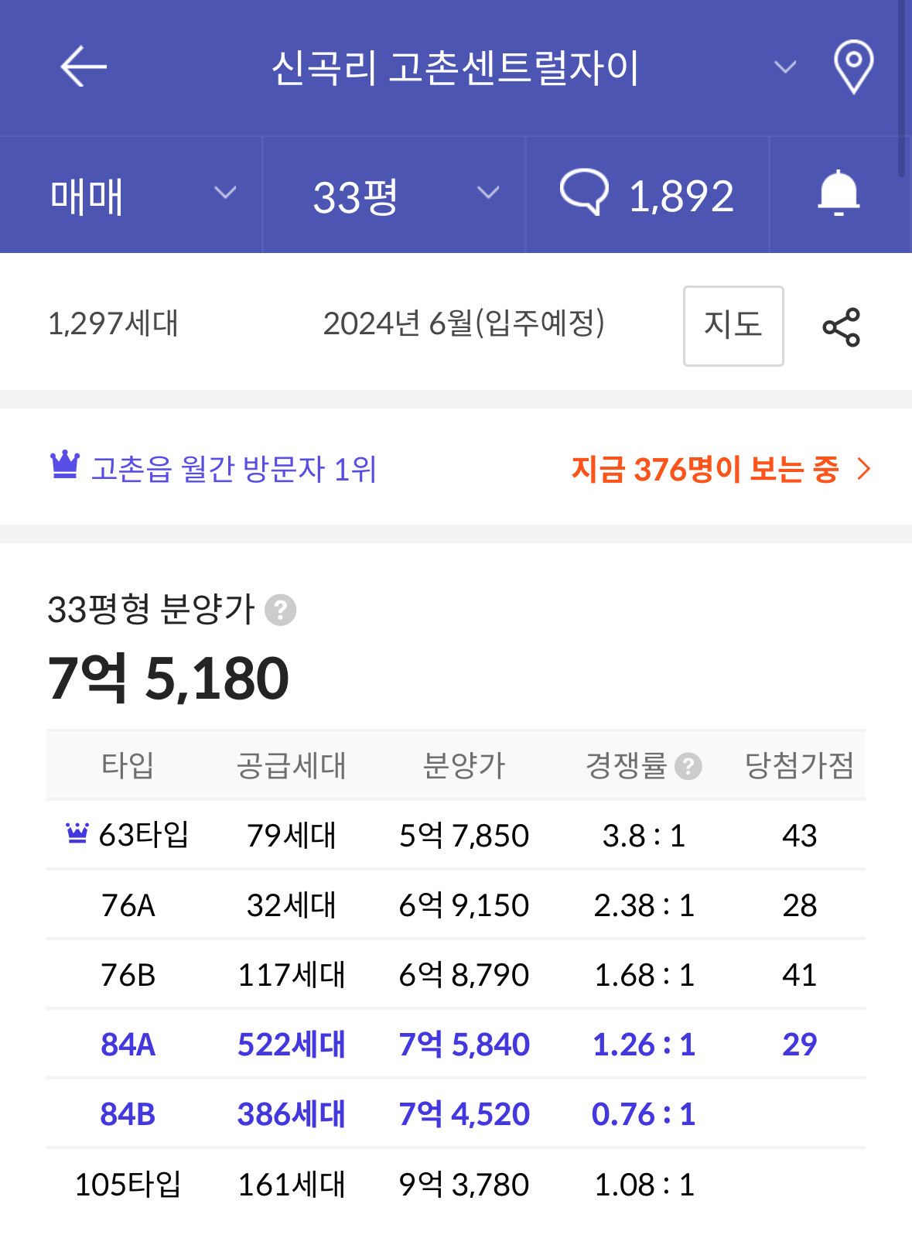Click the 1,892 comment count

coord(681,195)
